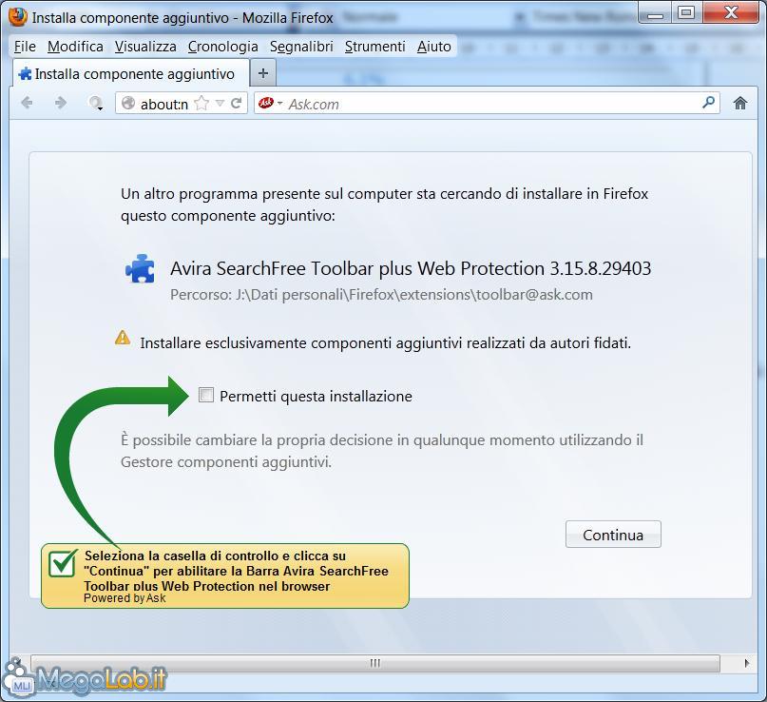The width and height of the screenshot is (767, 702).
Task: Check 'Permetti questa installazione' box
Action: tap(206, 395)
